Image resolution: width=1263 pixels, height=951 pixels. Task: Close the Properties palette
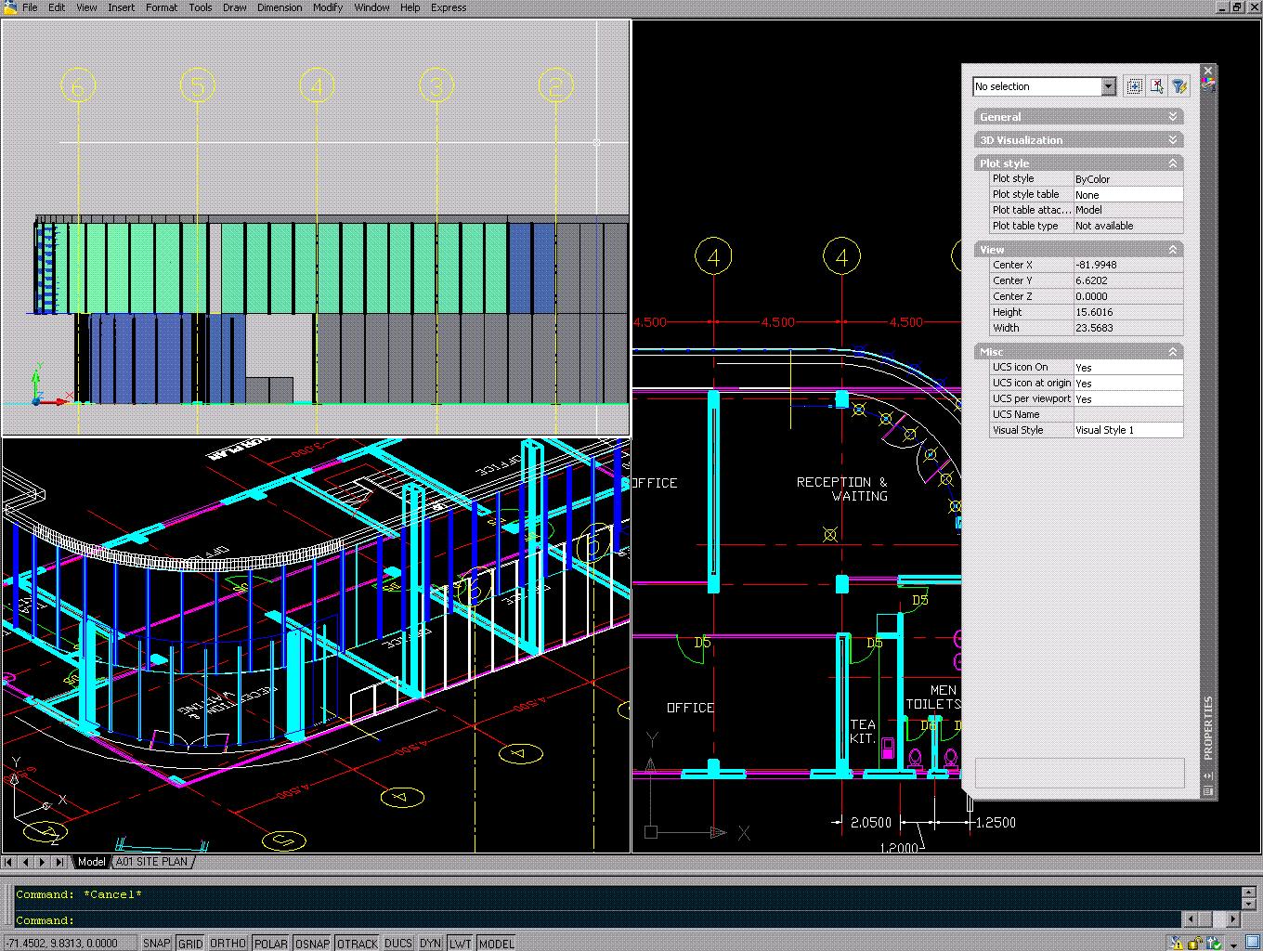coord(1208,71)
